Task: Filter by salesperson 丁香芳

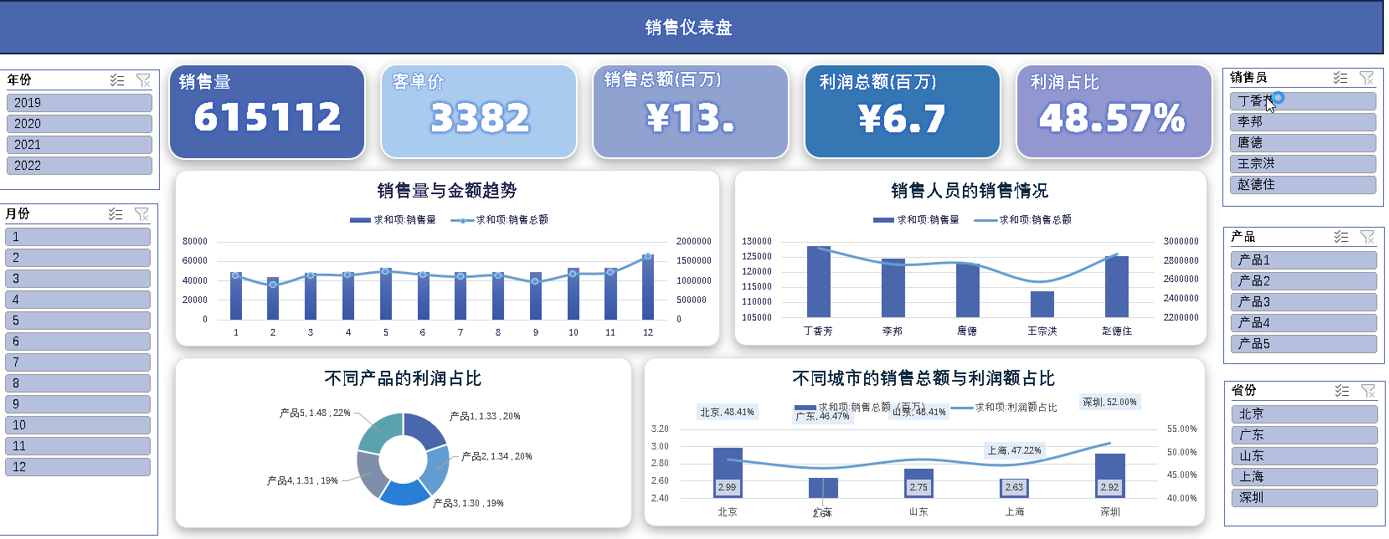Action: (1304, 101)
